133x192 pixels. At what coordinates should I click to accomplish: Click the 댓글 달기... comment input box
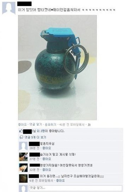pyautogui.click(x=75, y=188)
